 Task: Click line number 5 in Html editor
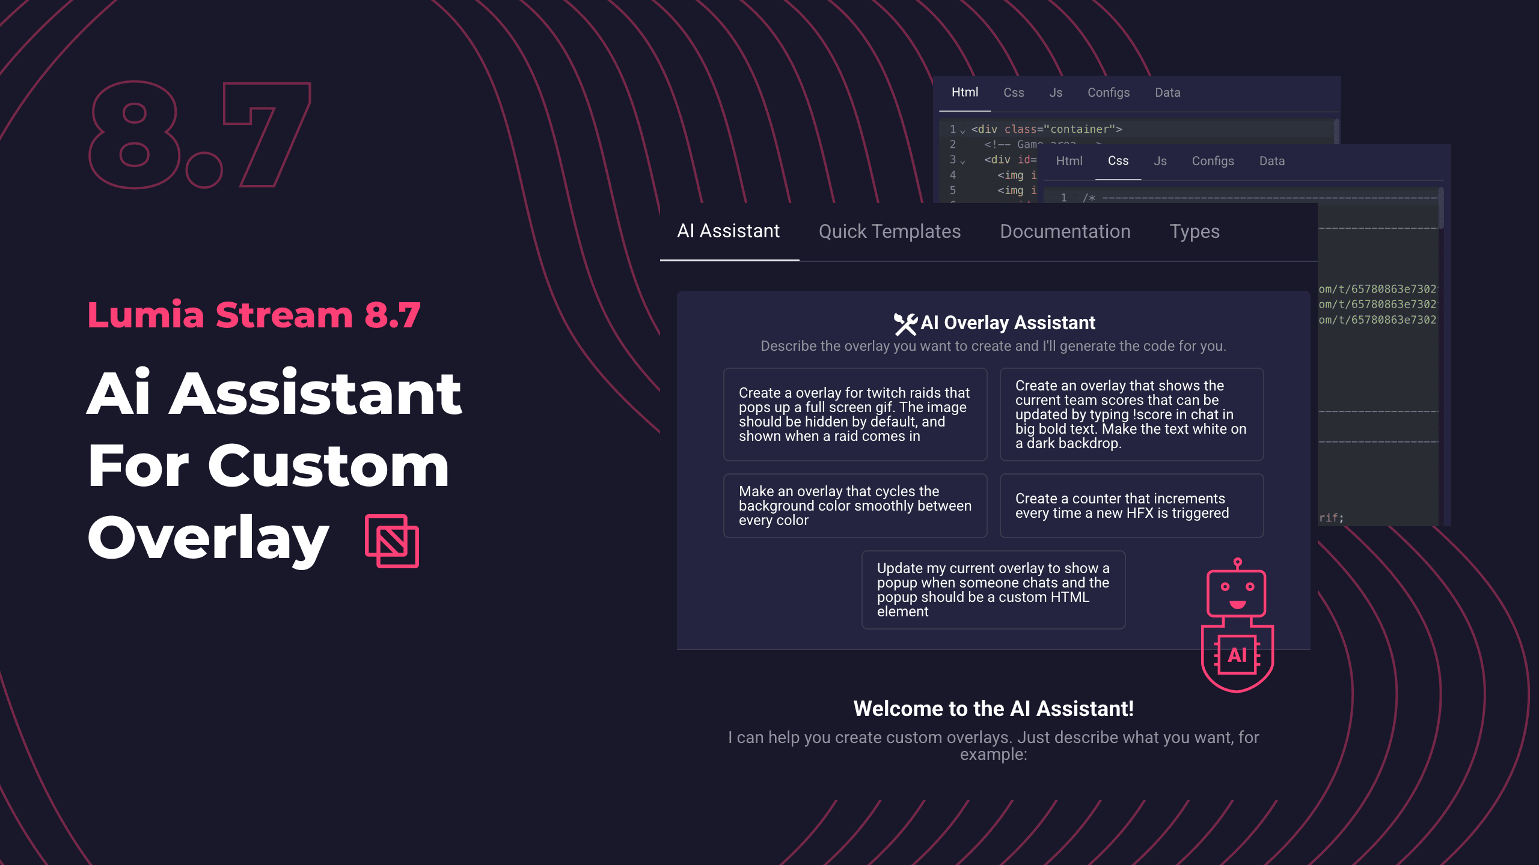click(x=952, y=190)
